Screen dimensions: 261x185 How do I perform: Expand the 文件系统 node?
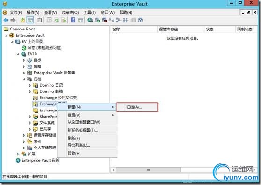point(30,123)
